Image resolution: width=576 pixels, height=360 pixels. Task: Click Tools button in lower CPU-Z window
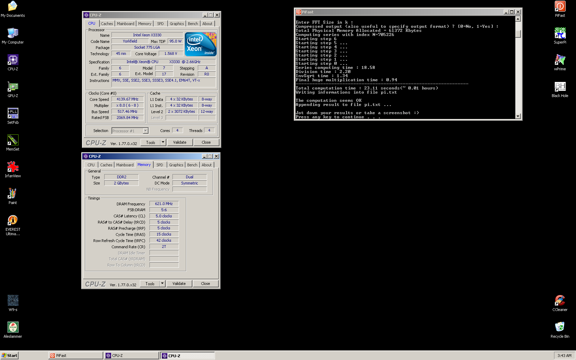pos(150,284)
